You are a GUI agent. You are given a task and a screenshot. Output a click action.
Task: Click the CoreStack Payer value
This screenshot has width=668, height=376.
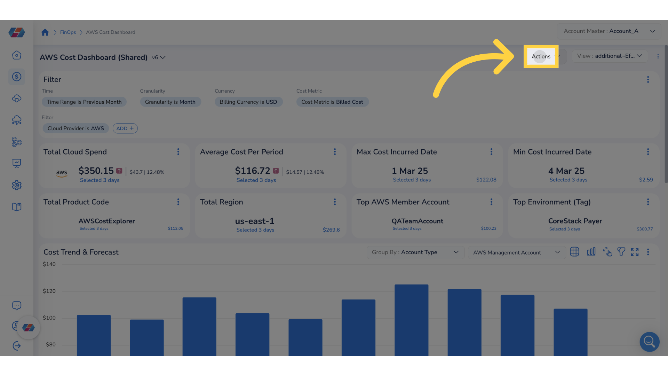[575, 221]
